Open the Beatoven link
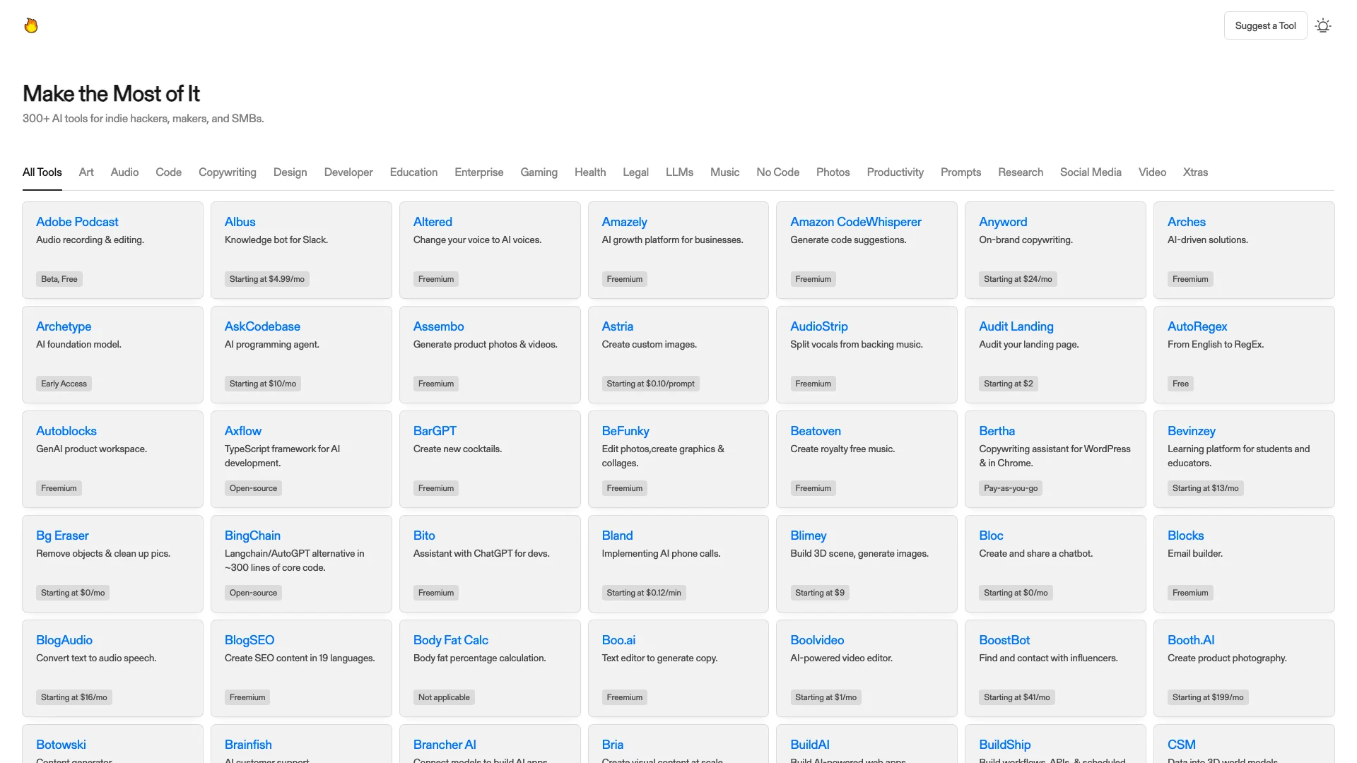 tap(815, 431)
